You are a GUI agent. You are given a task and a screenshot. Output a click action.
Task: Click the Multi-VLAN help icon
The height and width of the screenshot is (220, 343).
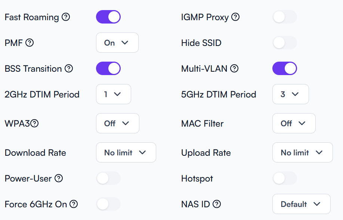[x=234, y=68]
